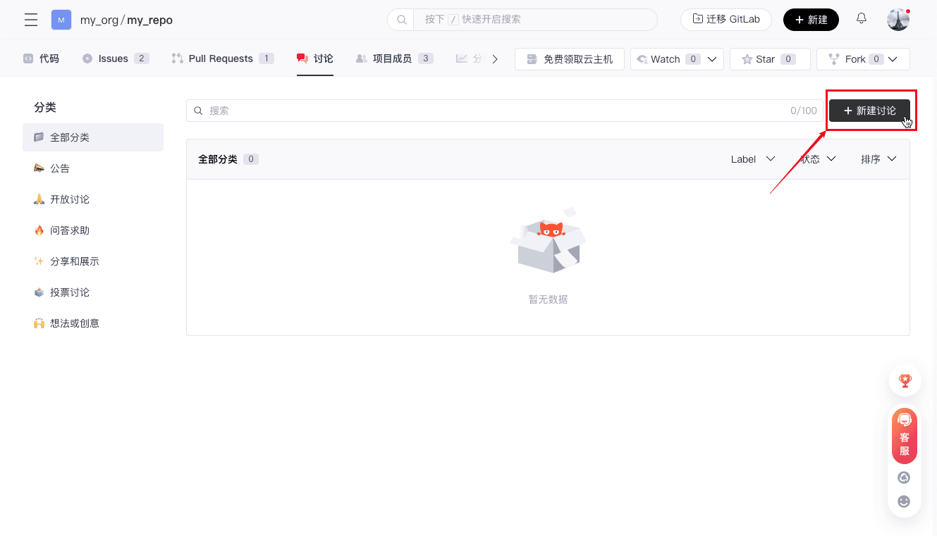Switch to the Pull Requests tab

(222, 58)
